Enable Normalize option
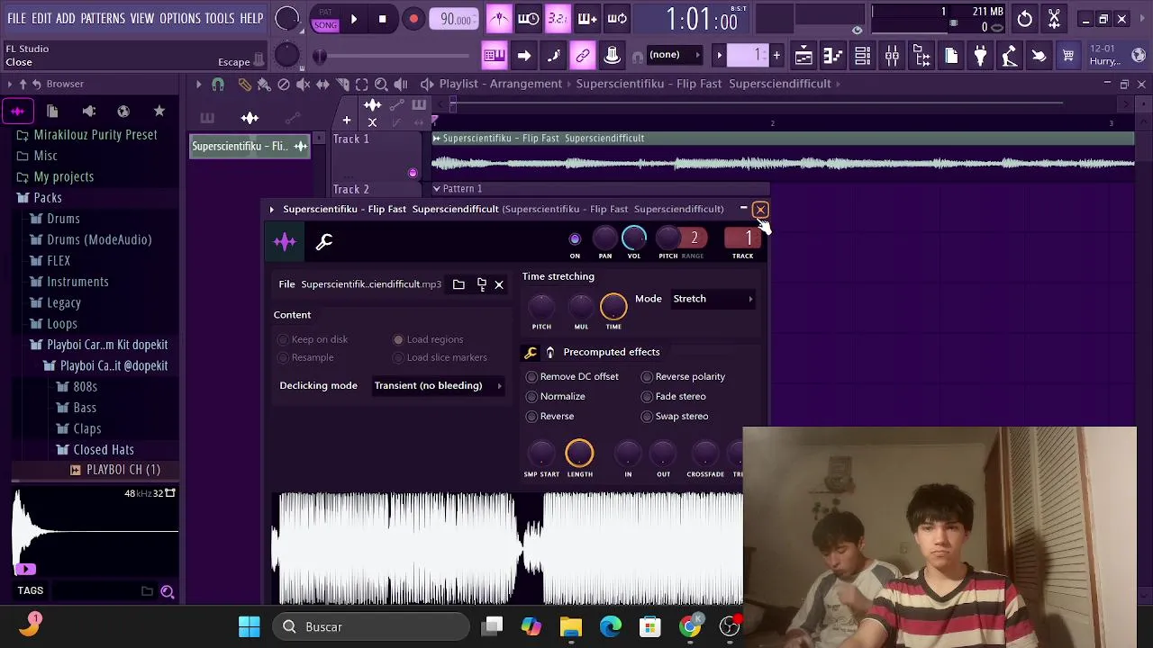Viewport: 1153px width, 648px height. tap(556, 396)
